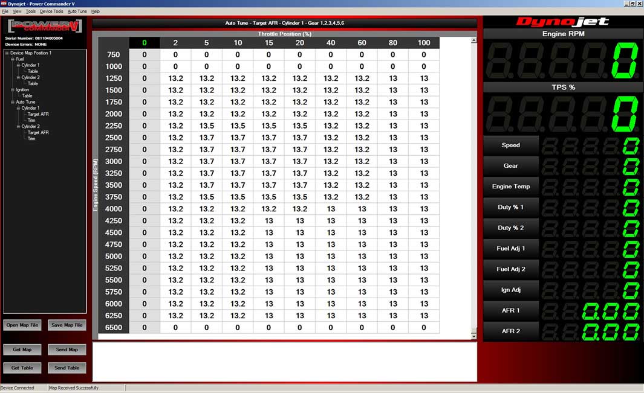Collapse Cylinder 1 under Fuel

coord(18,65)
